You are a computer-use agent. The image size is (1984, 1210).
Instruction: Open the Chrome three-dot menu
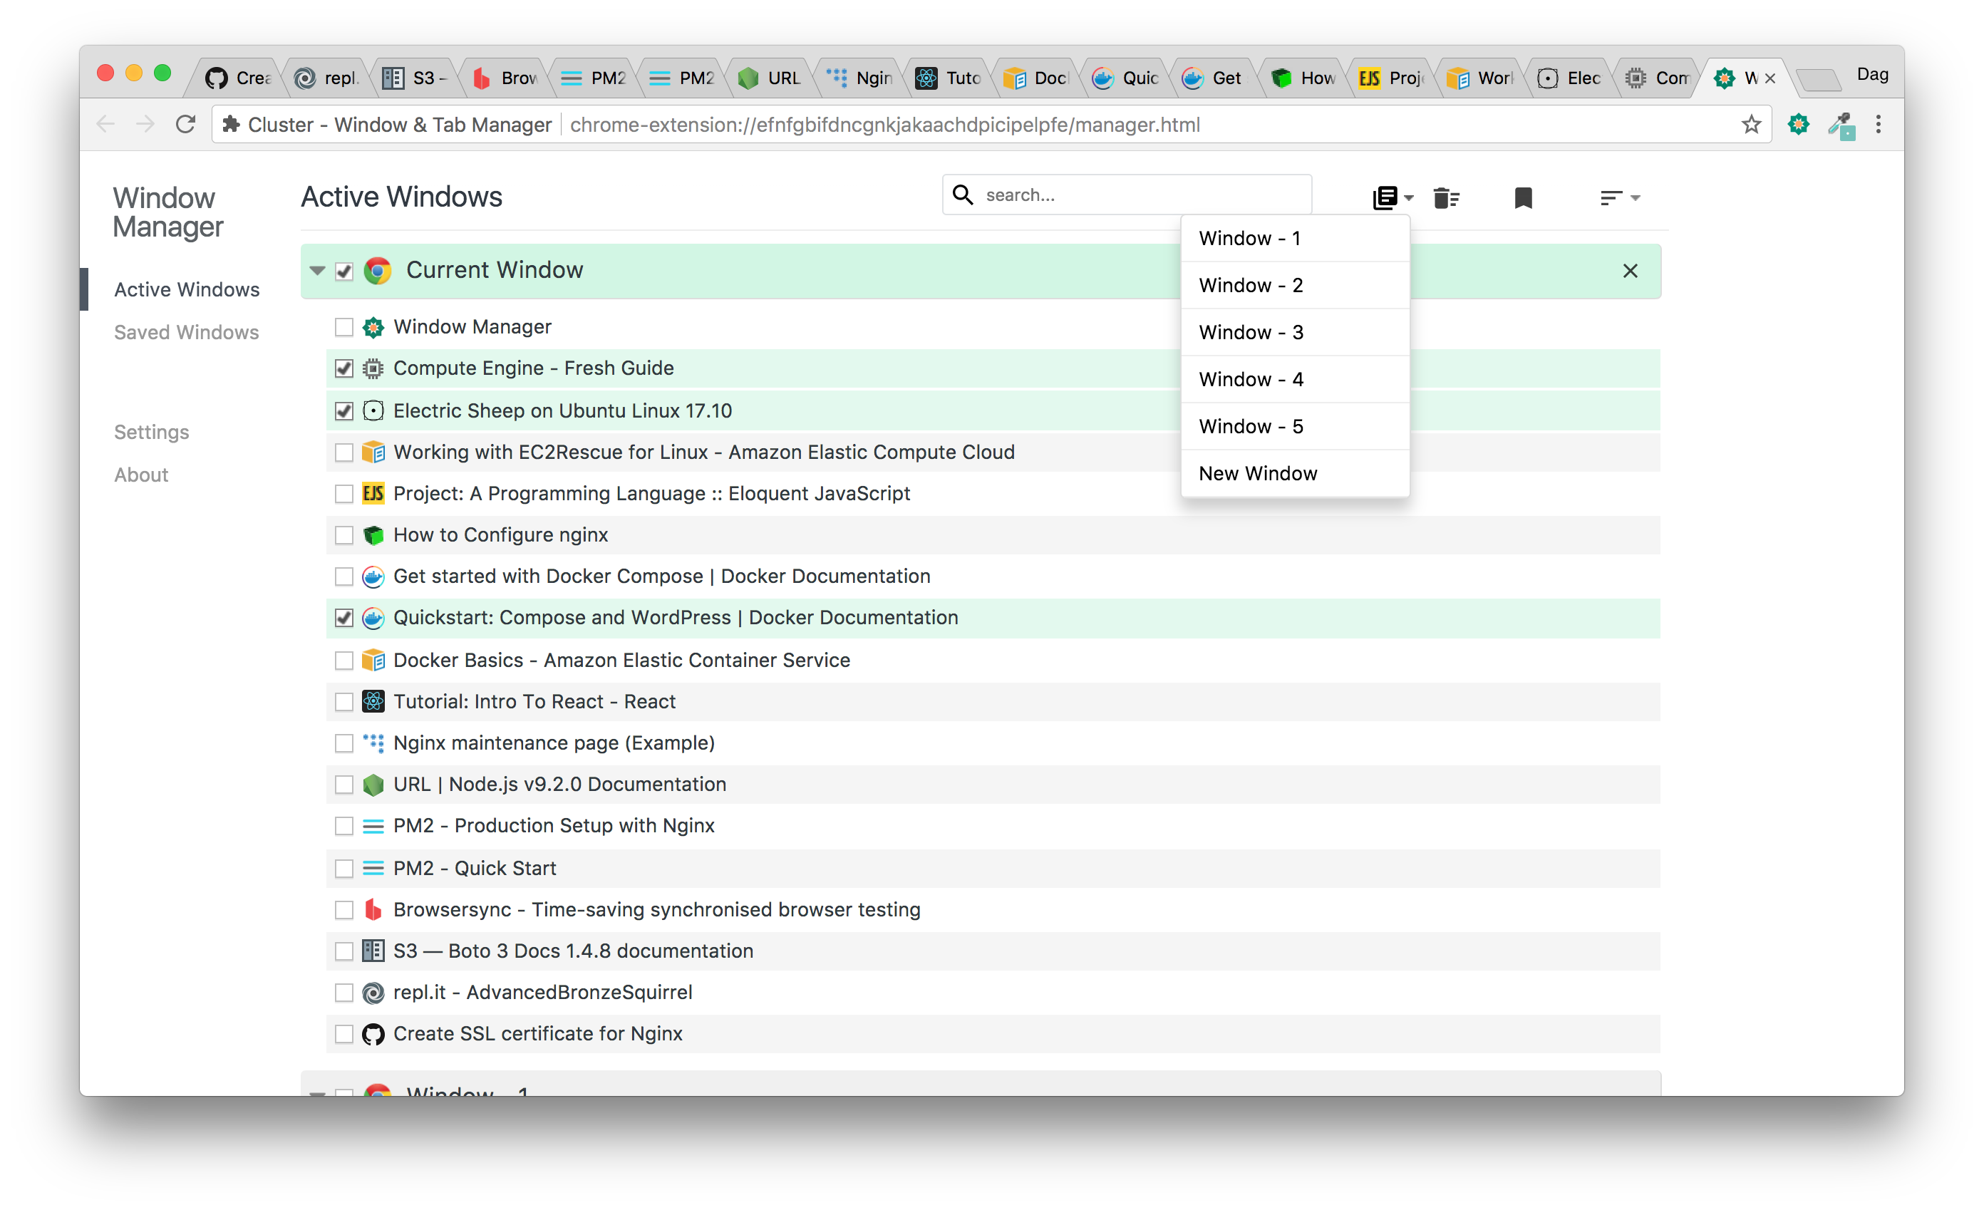click(1879, 125)
